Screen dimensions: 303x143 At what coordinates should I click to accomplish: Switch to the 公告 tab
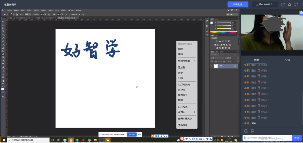(288, 60)
